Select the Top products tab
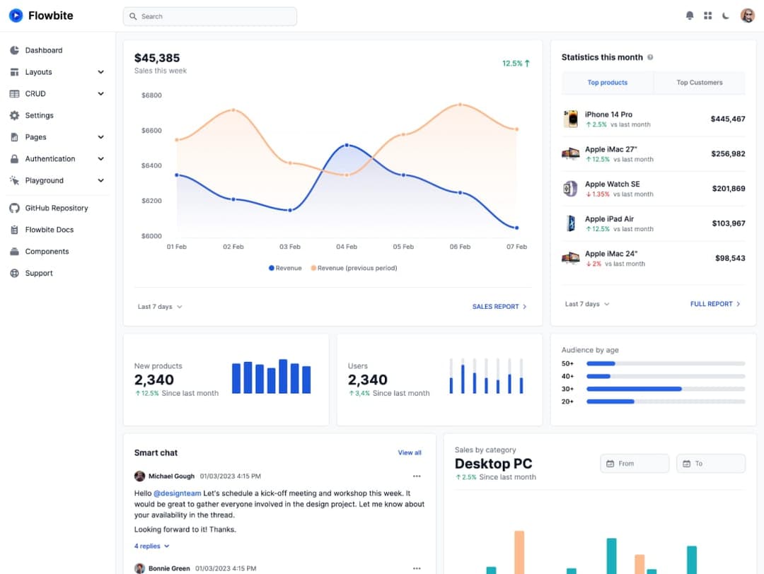 click(607, 83)
